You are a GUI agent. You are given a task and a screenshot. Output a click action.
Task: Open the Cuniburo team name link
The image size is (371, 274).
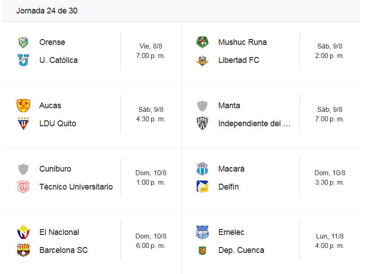tap(55, 169)
